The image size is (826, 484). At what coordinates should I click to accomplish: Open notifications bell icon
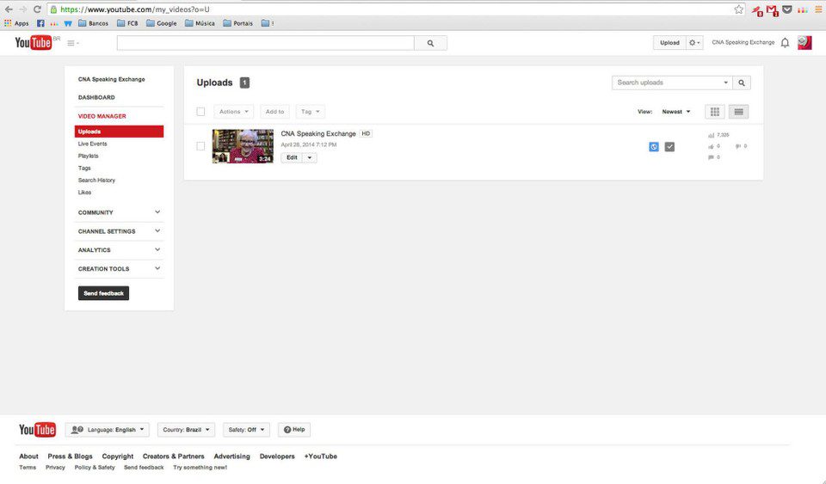[x=785, y=43]
